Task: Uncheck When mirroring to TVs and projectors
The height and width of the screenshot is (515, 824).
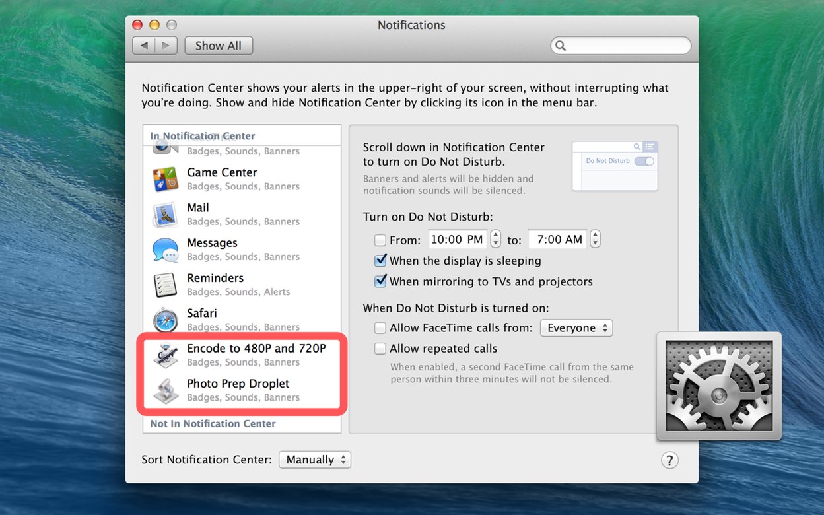Action: (380, 281)
